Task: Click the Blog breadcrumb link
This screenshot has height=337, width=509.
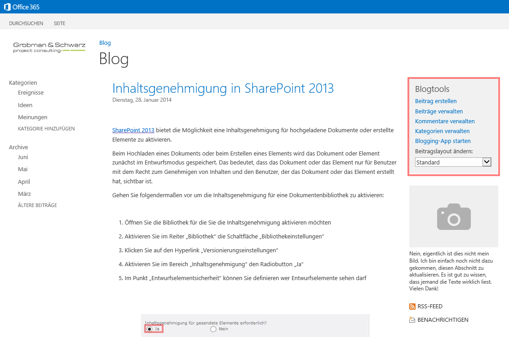Action: 105,43
